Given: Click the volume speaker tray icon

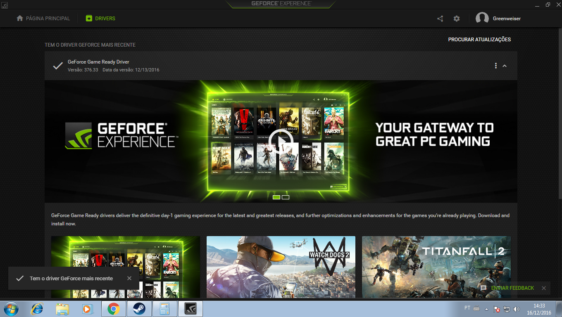Looking at the screenshot, I should tap(516, 309).
